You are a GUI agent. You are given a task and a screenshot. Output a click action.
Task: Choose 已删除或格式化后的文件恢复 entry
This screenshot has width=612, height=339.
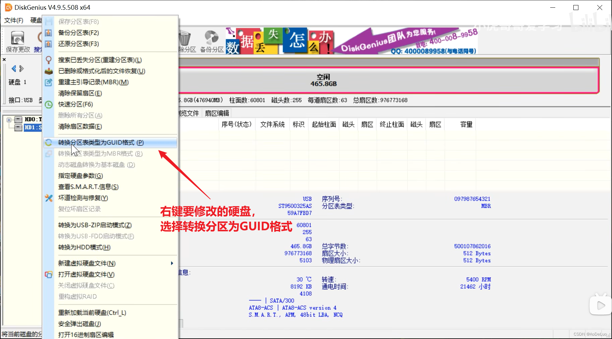click(111, 71)
